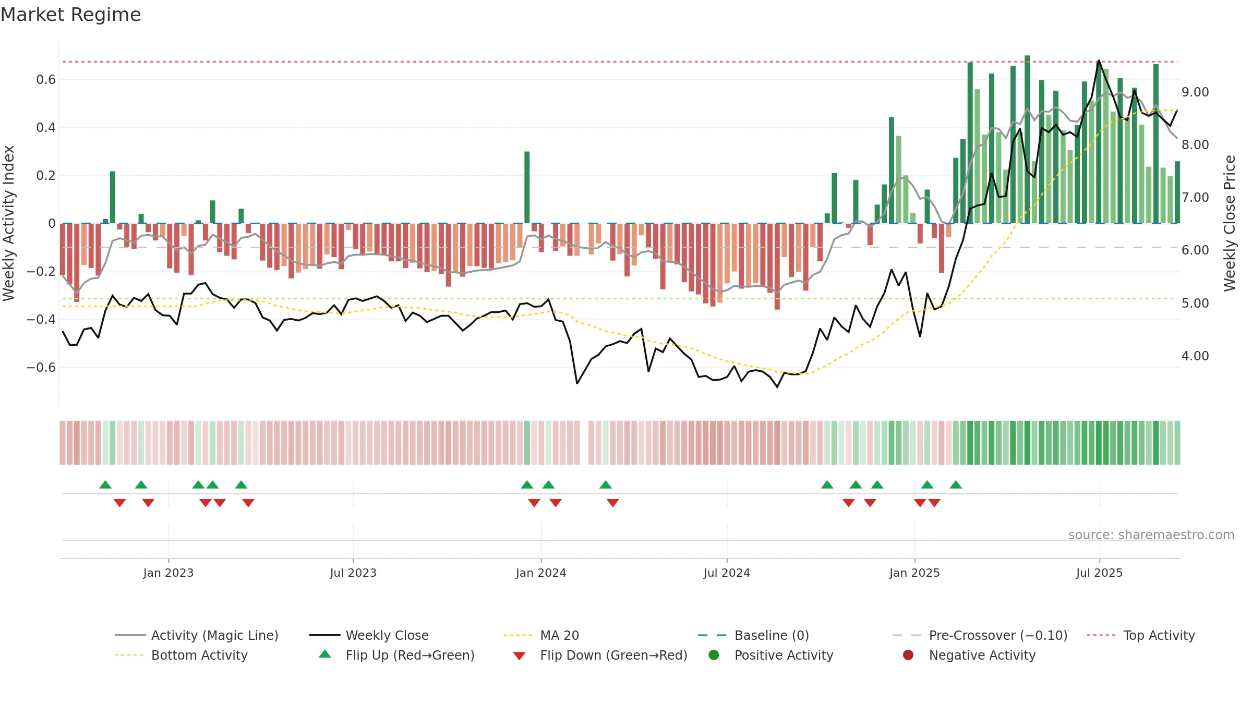Click the Weekly Activity Index axis title

(x=8, y=223)
